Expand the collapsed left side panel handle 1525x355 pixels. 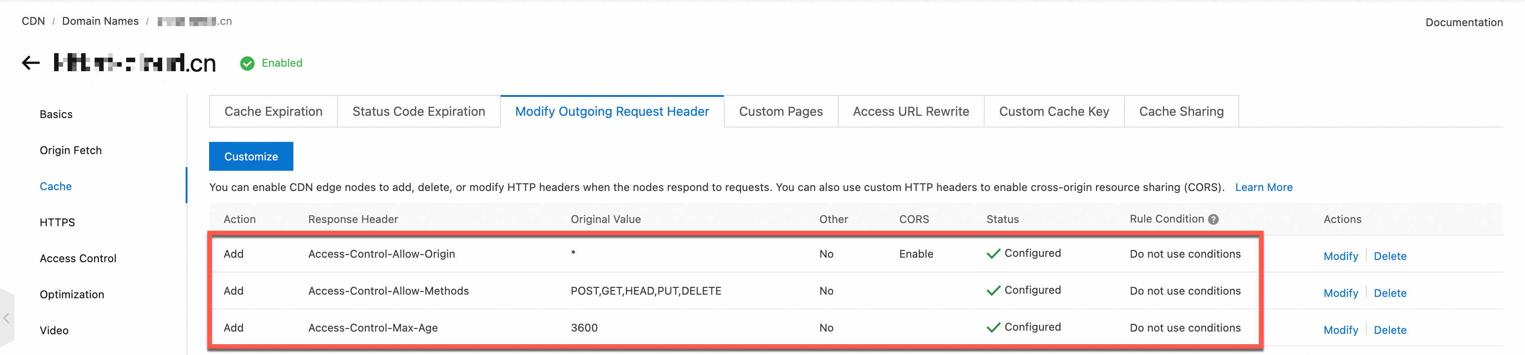[x=6, y=319]
